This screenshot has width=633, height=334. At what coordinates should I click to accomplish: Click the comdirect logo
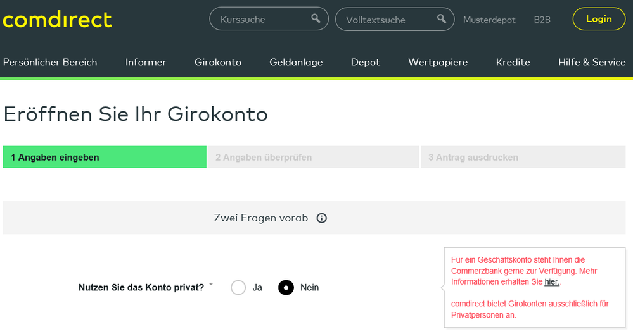57,20
